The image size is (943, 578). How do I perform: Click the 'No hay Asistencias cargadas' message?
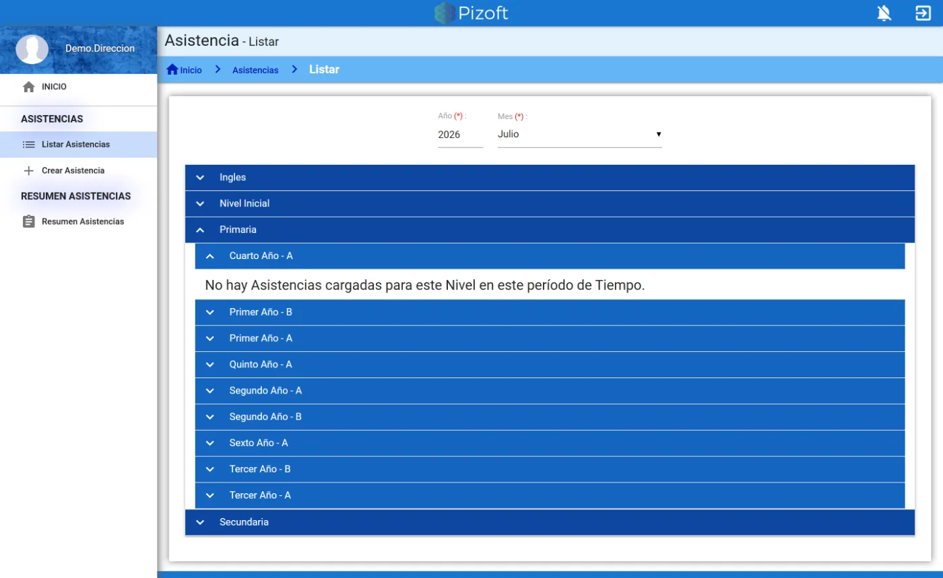point(425,285)
